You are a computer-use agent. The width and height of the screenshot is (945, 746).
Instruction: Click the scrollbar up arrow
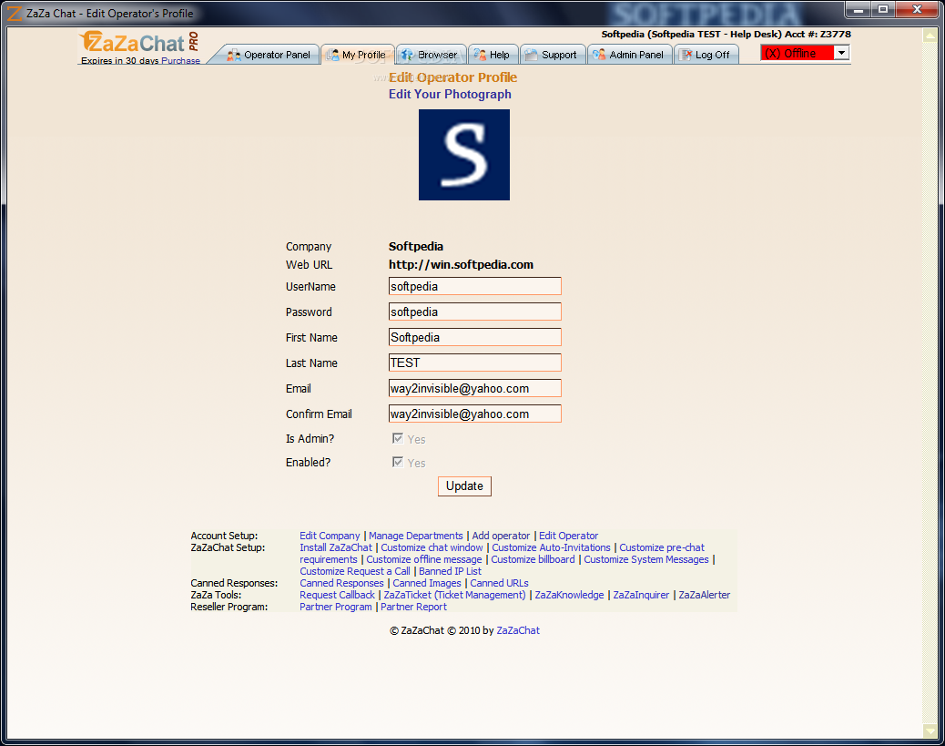(930, 36)
